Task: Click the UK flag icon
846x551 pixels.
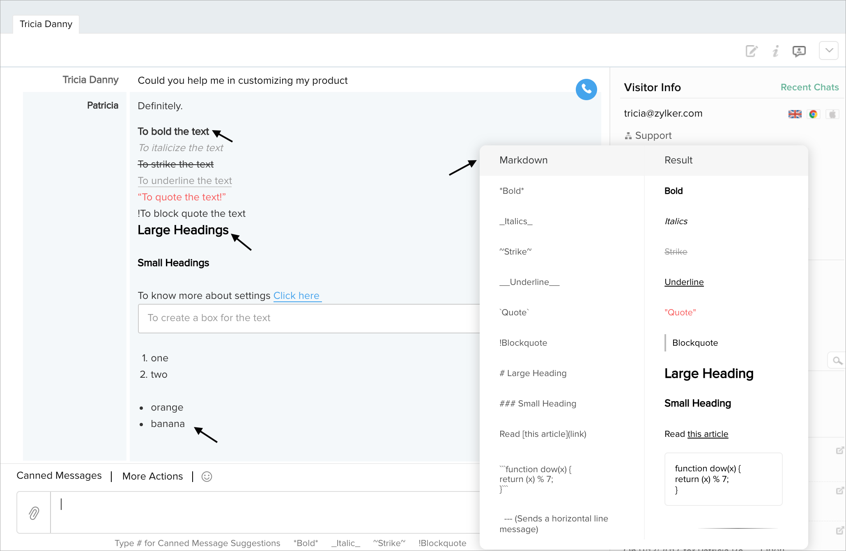Action: point(795,114)
